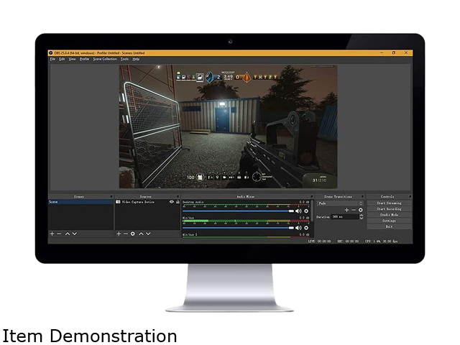
Task: Move scene down with the arrow icon
Action: 75,234
